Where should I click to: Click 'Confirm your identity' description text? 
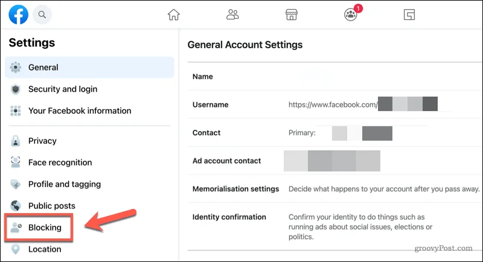coord(360,227)
